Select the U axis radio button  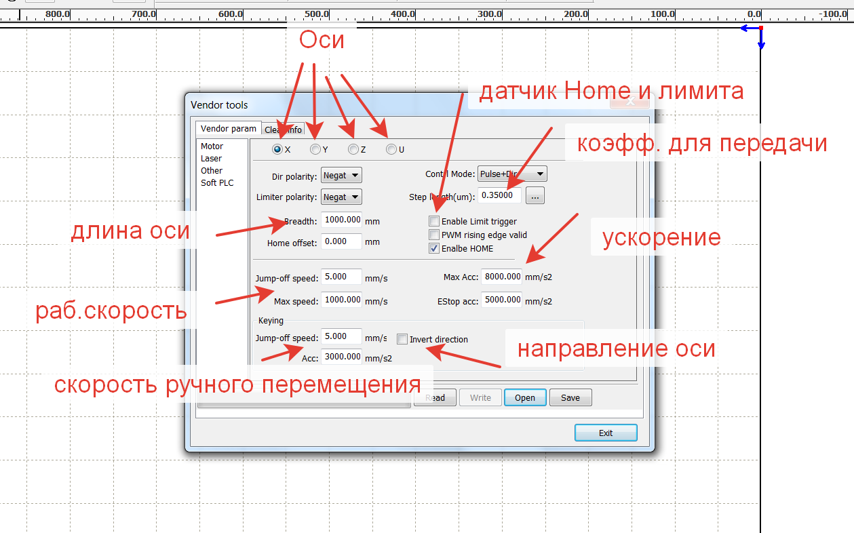click(x=391, y=149)
